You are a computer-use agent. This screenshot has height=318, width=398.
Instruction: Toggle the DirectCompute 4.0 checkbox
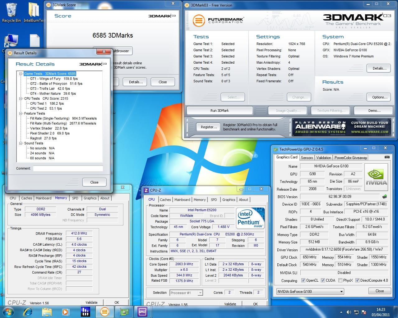357,280
